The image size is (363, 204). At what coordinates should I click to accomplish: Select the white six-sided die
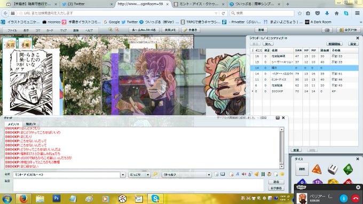333,169
